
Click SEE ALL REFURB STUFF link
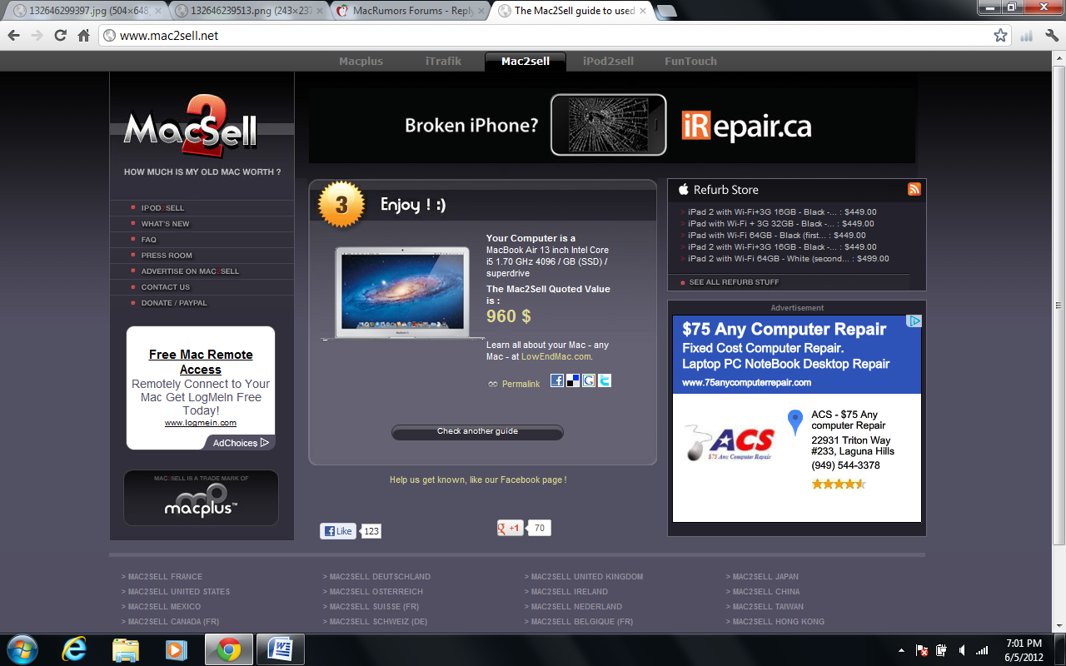pos(734,282)
